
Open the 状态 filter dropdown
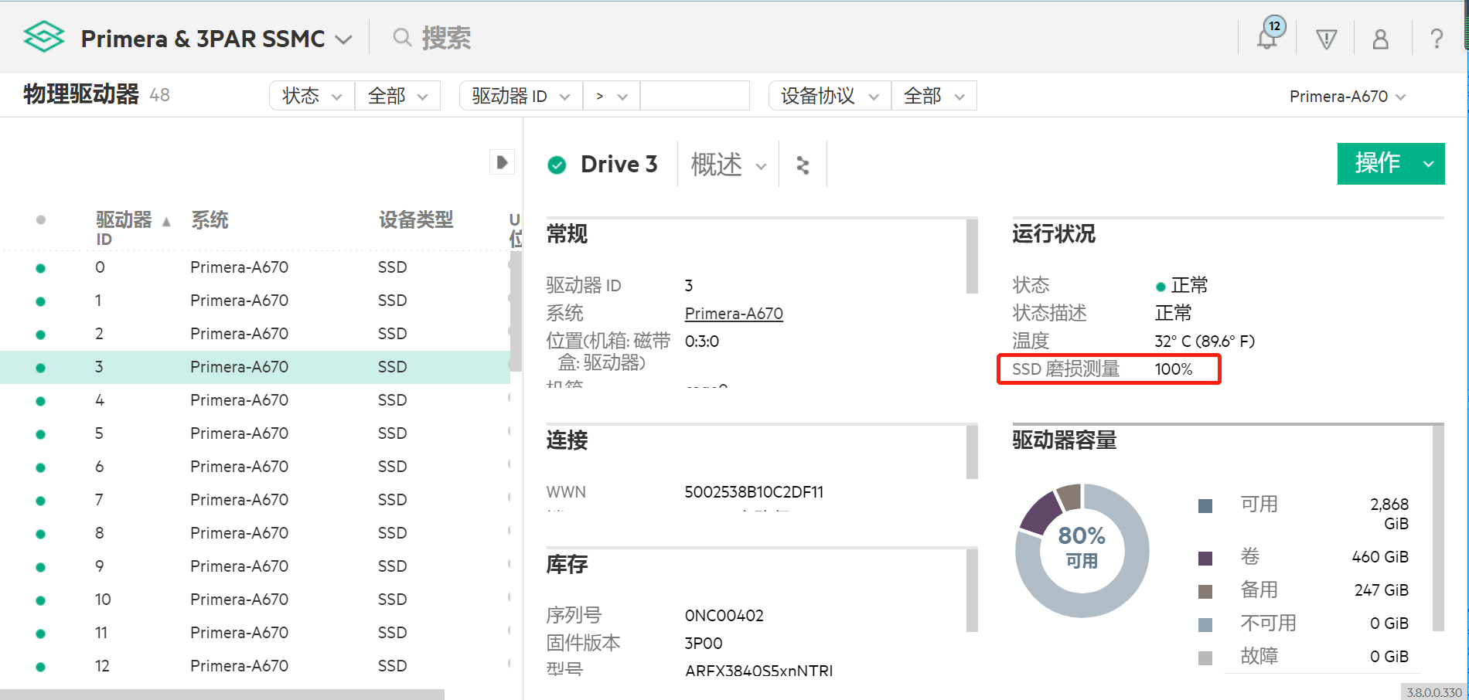pos(312,96)
